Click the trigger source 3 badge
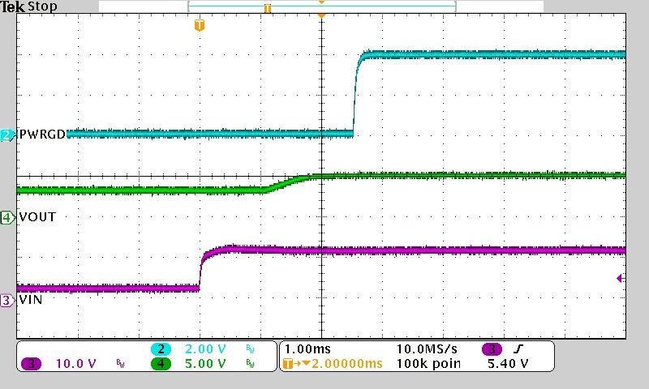 (x=492, y=349)
